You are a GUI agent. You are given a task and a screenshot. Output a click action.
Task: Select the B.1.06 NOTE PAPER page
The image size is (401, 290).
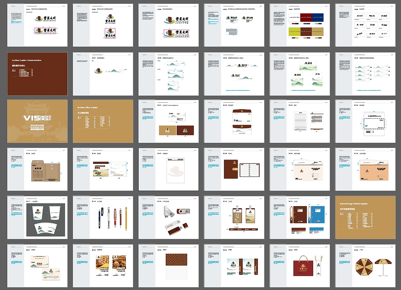103,169
